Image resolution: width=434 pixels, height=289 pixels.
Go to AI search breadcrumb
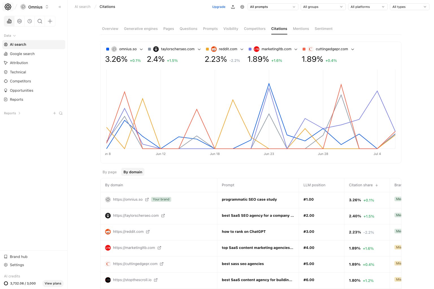[x=83, y=7]
